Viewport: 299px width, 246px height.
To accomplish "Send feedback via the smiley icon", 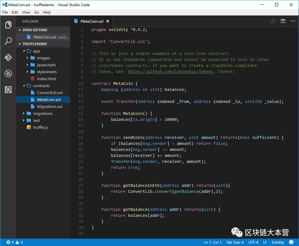I will (291, 242).
